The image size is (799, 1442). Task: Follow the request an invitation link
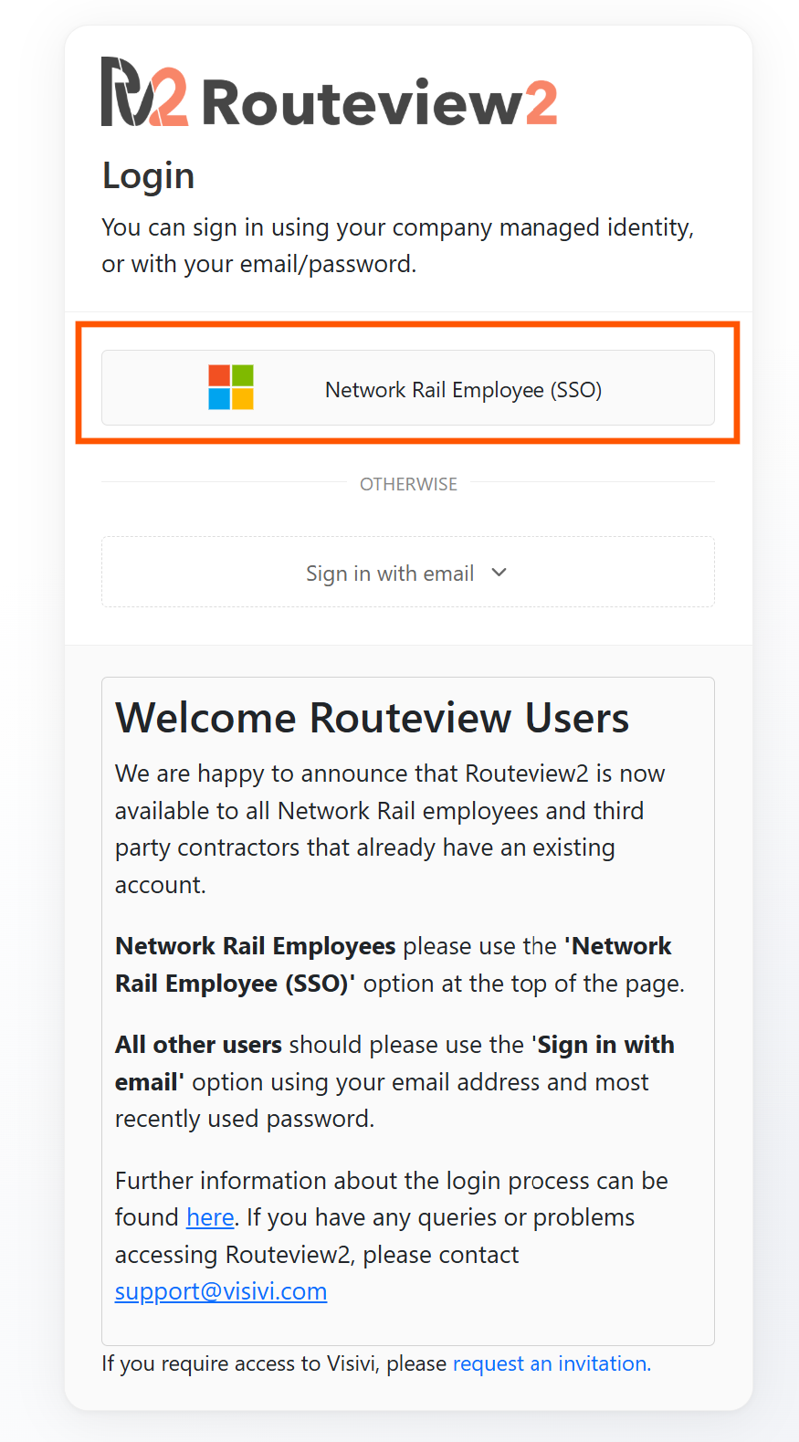coord(552,1363)
